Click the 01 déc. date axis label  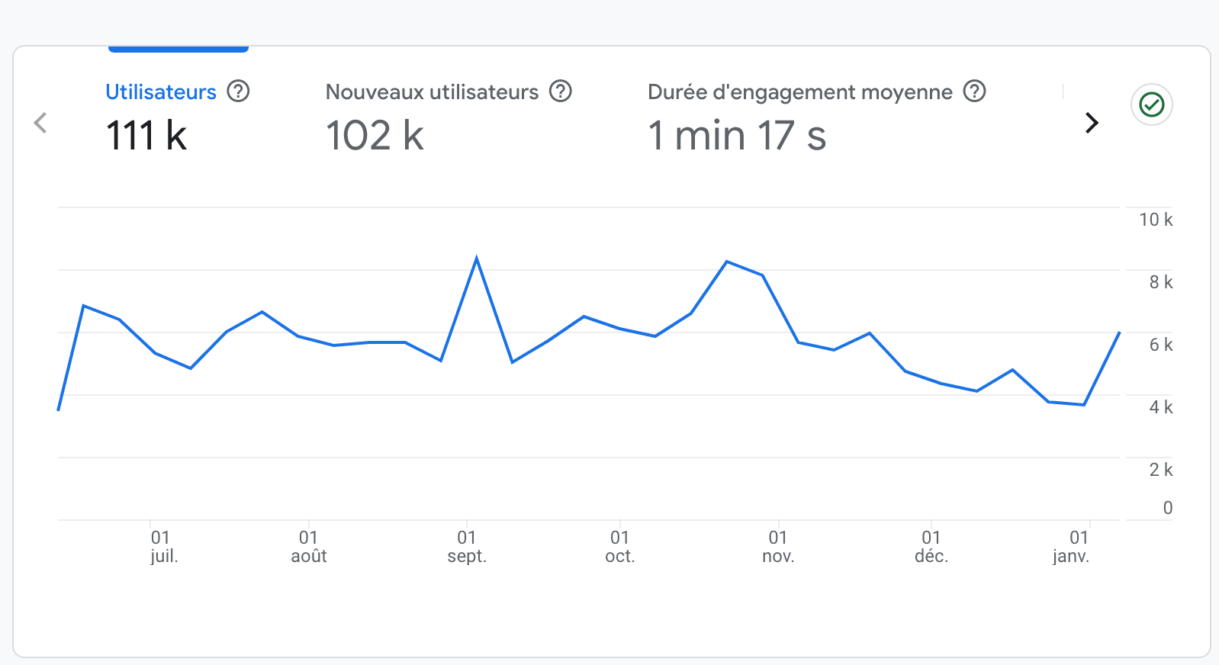coord(931,547)
